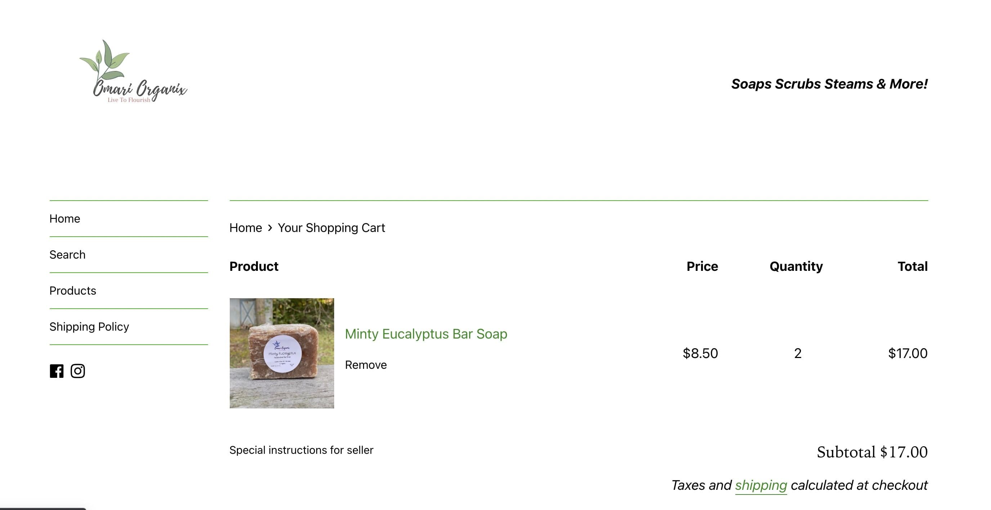Open the Facebook page icon

click(57, 371)
